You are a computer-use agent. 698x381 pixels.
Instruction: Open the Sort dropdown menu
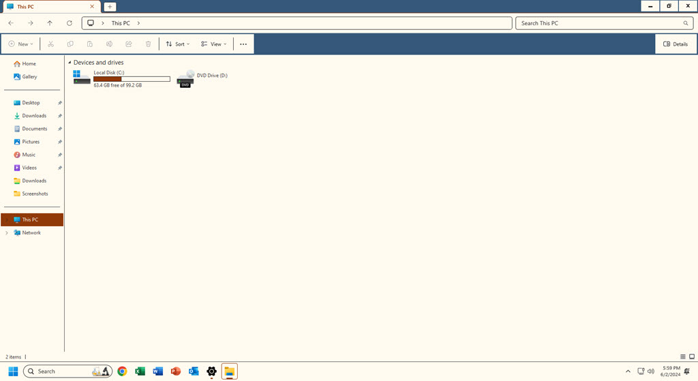(178, 44)
